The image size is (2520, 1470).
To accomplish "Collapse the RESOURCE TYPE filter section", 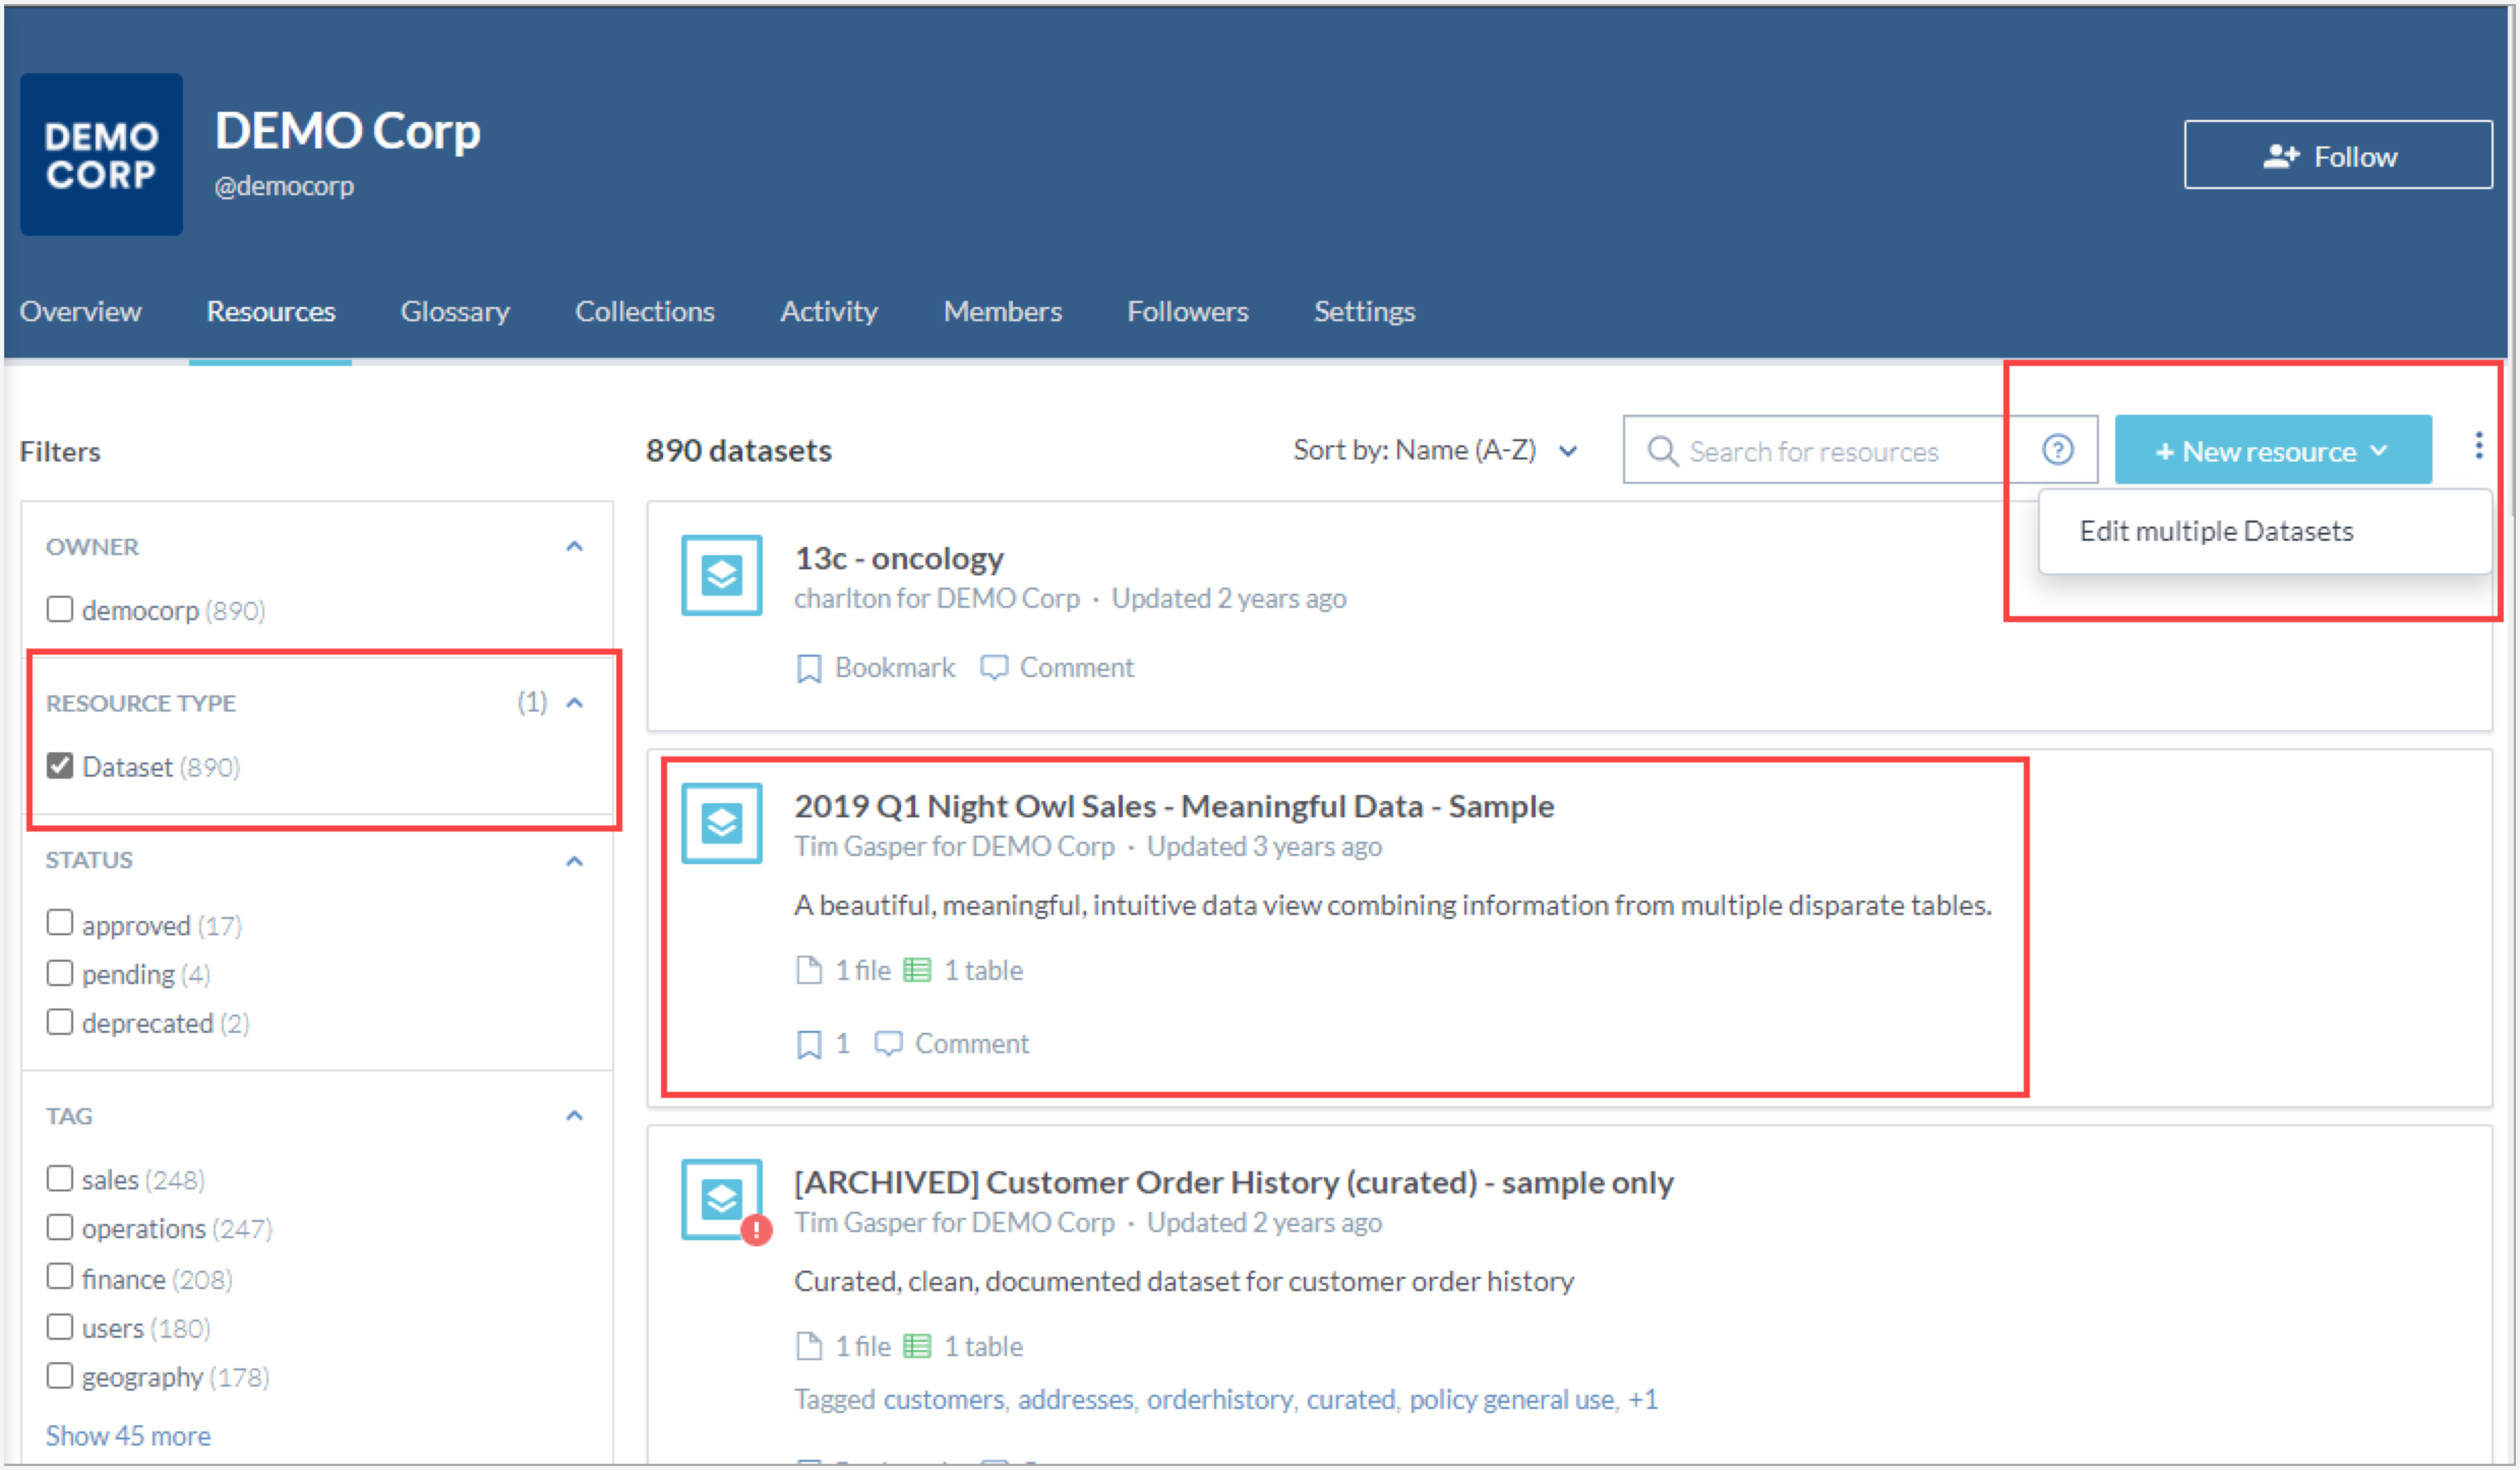I will [x=574, y=702].
